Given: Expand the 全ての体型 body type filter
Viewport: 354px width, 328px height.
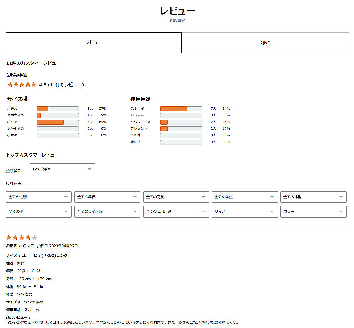Looking at the screenshot, I should pos(313,197).
